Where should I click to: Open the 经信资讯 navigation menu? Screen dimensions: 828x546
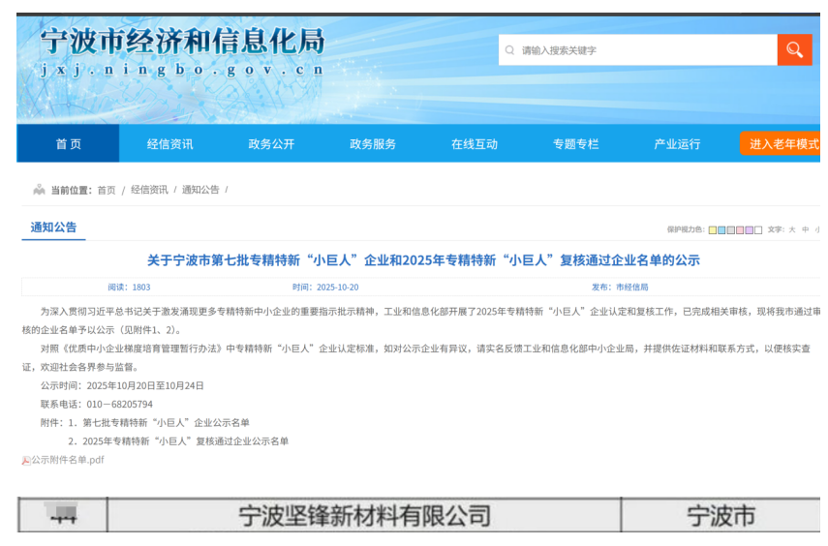169,144
